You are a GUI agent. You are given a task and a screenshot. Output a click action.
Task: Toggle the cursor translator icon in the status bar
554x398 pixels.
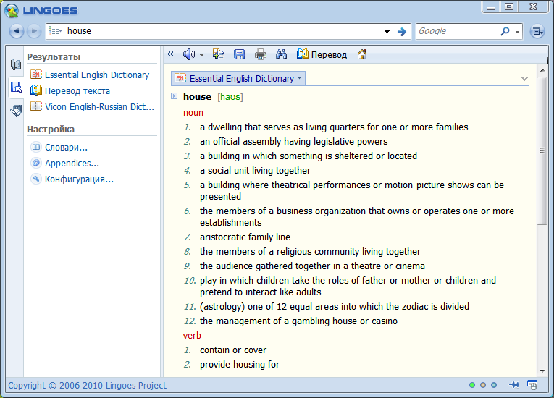(x=532, y=385)
